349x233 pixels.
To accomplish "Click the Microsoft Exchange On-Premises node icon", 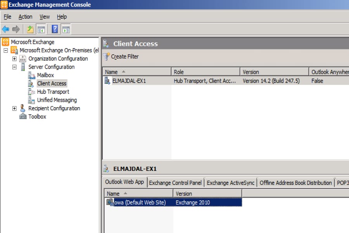I will click(14, 50).
